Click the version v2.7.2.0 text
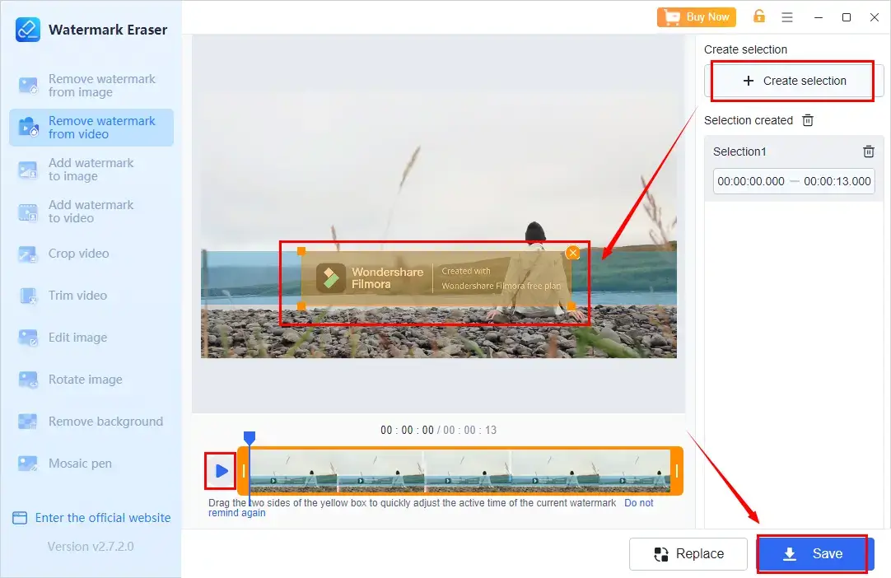The height and width of the screenshot is (578, 891). (x=91, y=547)
